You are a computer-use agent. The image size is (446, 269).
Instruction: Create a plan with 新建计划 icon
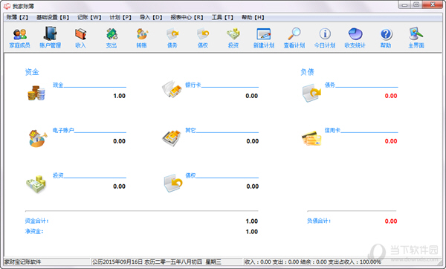pos(264,38)
